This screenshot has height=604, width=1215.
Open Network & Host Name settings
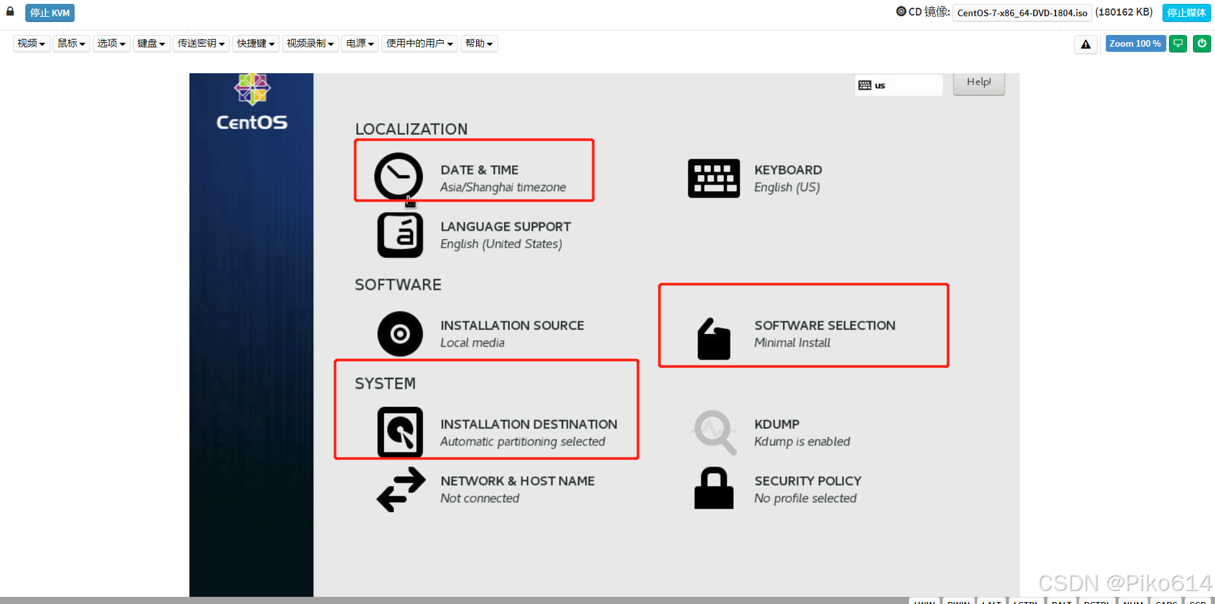click(400, 489)
